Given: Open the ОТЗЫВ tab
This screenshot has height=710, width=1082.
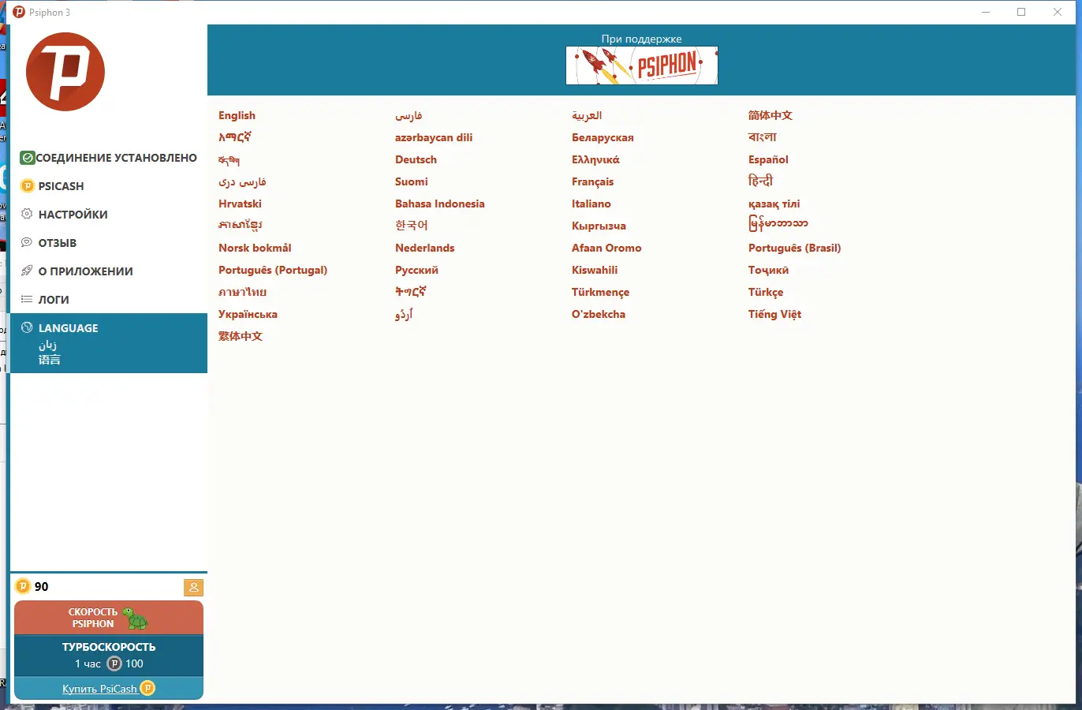Looking at the screenshot, I should (x=109, y=243).
